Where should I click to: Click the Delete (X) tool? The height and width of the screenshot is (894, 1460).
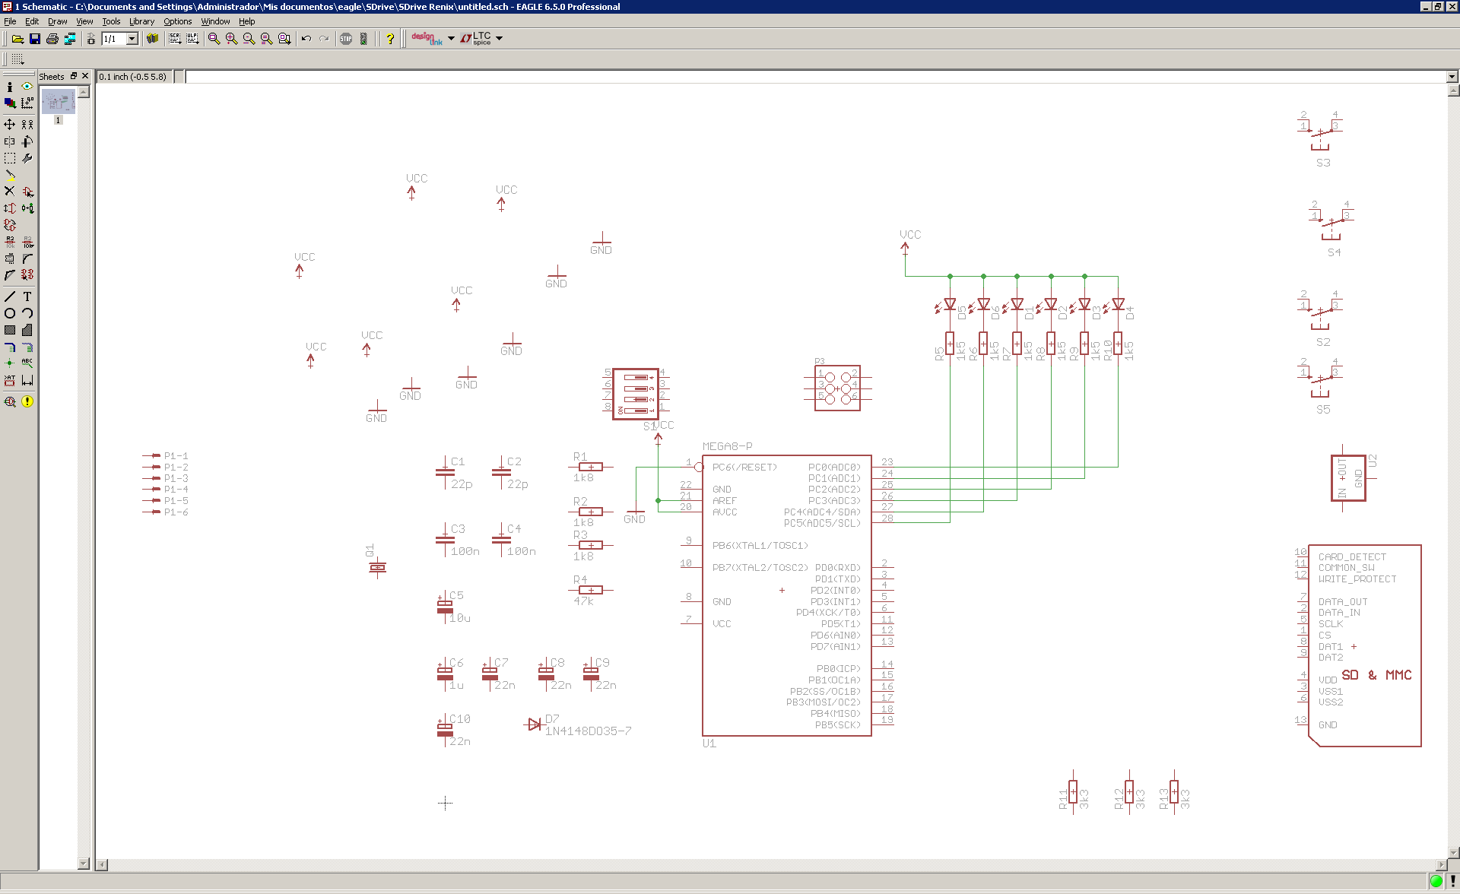9,191
